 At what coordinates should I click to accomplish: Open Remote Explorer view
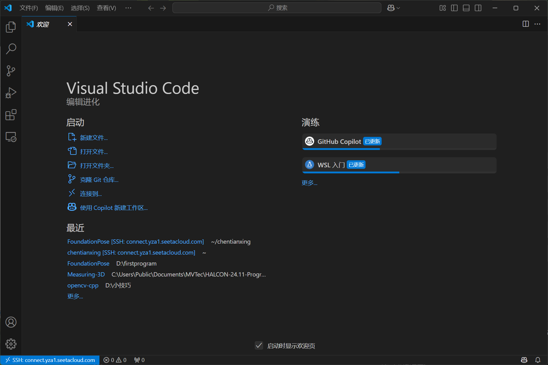tap(11, 137)
